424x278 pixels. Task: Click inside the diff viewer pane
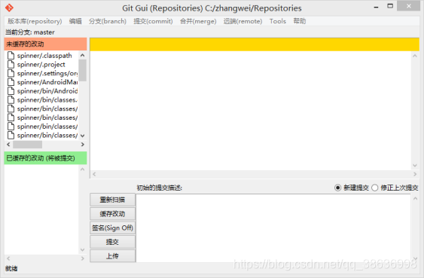(251, 111)
